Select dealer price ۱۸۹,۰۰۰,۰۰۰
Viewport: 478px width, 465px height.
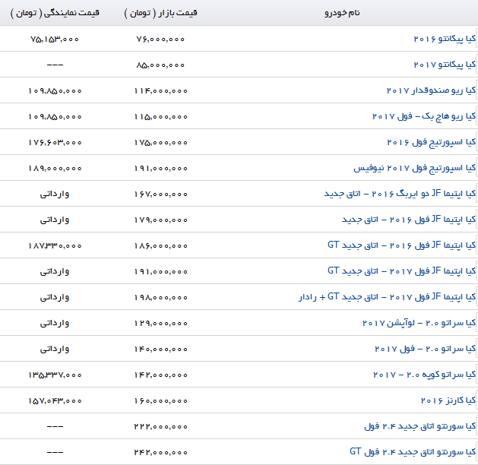coord(55,169)
